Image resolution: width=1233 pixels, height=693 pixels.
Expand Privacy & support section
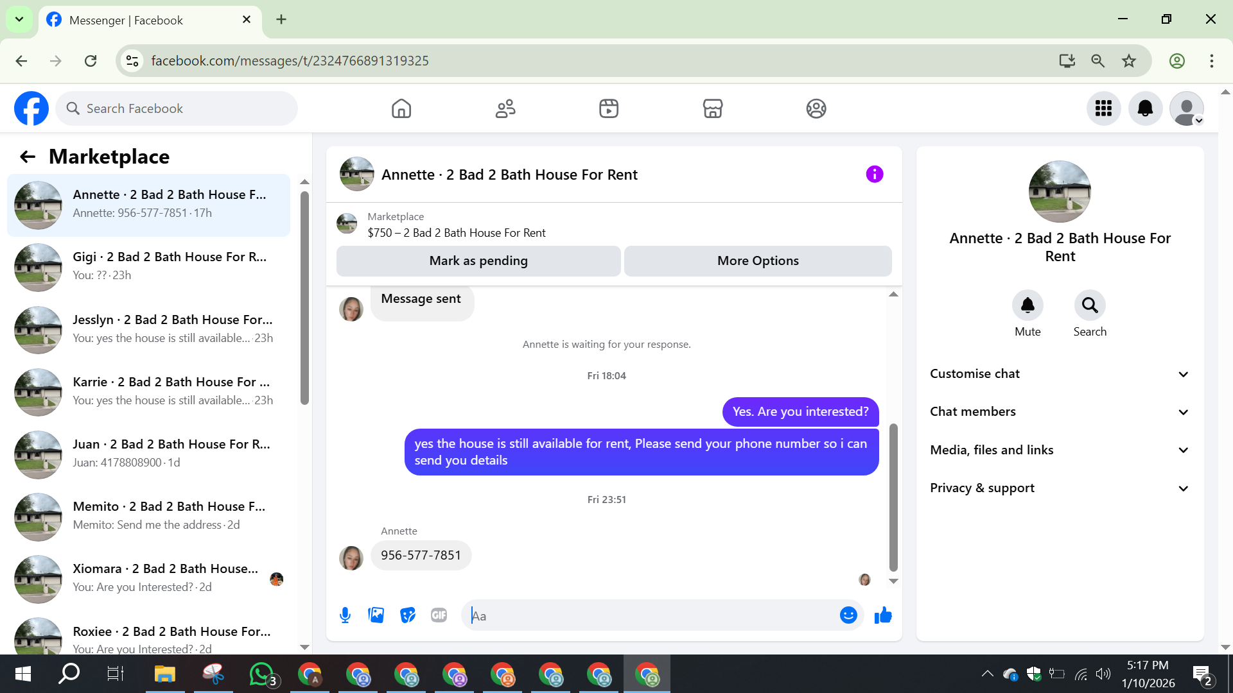pos(1060,488)
